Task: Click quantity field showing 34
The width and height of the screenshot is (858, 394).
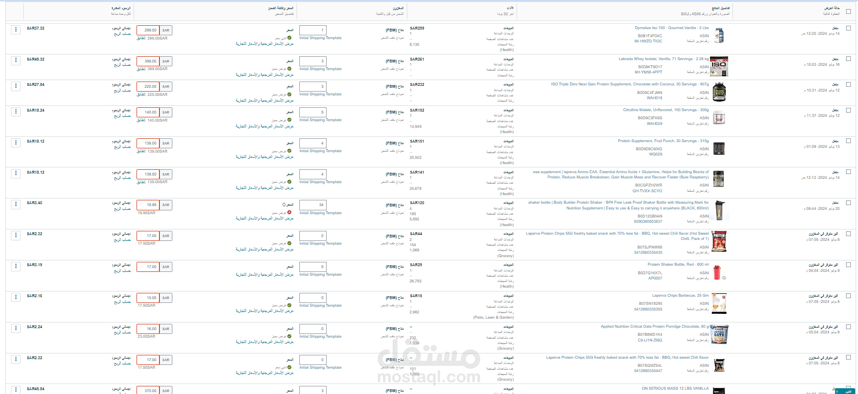Action: [x=313, y=205]
